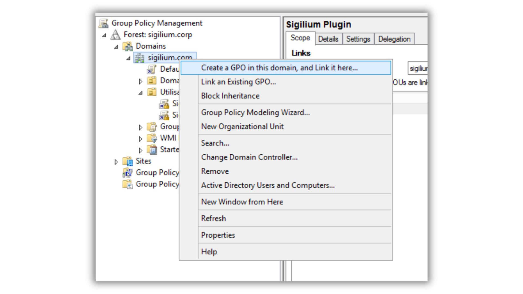Toggle Block Inheritance in context menu
The image size is (523, 294).
click(x=230, y=96)
